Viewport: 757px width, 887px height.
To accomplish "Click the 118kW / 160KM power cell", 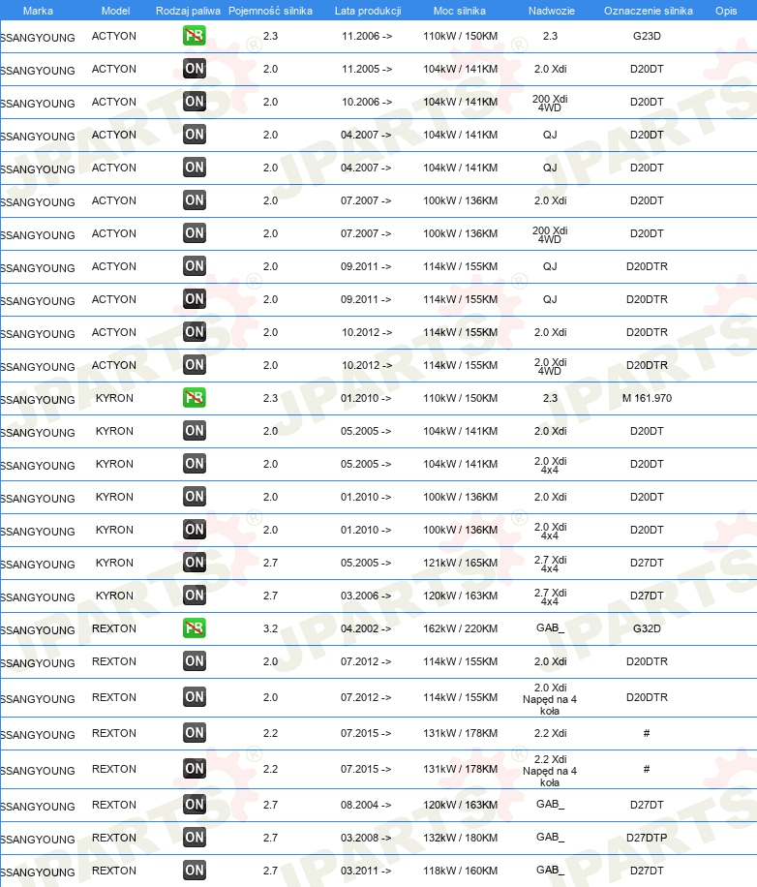I will 460,871.
